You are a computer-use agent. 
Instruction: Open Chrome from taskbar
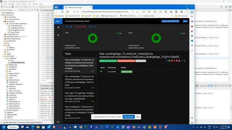(x=80, y=127)
